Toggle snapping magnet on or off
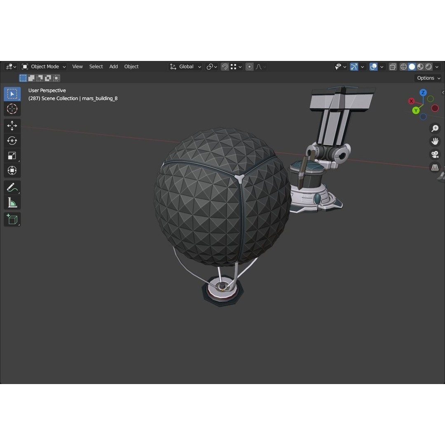 pyautogui.click(x=225, y=67)
